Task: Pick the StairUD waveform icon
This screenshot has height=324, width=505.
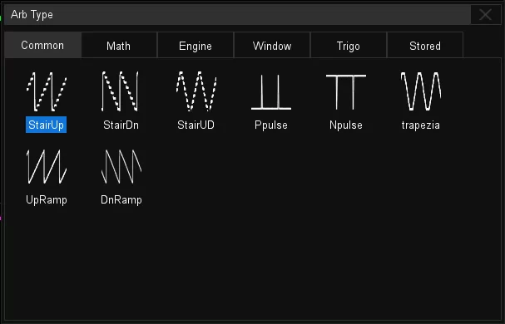Action: [196, 91]
